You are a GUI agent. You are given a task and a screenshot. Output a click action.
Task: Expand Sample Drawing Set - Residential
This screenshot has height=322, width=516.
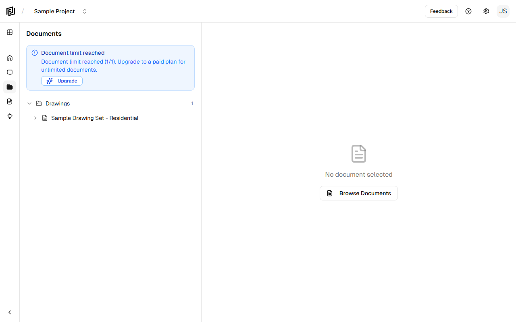click(35, 118)
